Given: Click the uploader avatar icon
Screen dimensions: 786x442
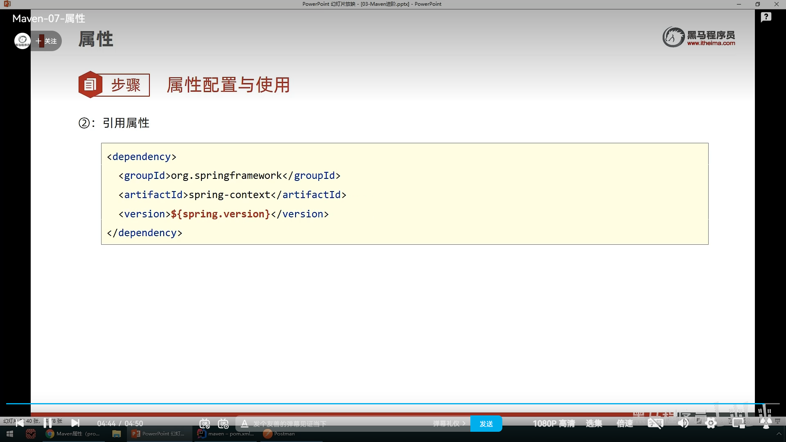Looking at the screenshot, I should pyautogui.click(x=23, y=41).
